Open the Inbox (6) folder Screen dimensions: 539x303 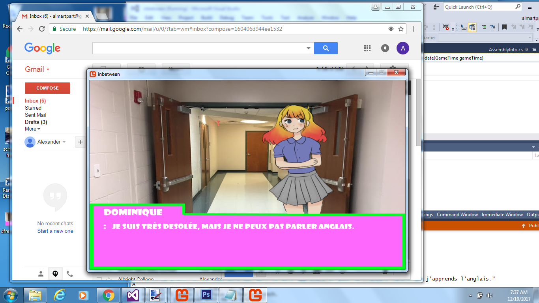35,101
